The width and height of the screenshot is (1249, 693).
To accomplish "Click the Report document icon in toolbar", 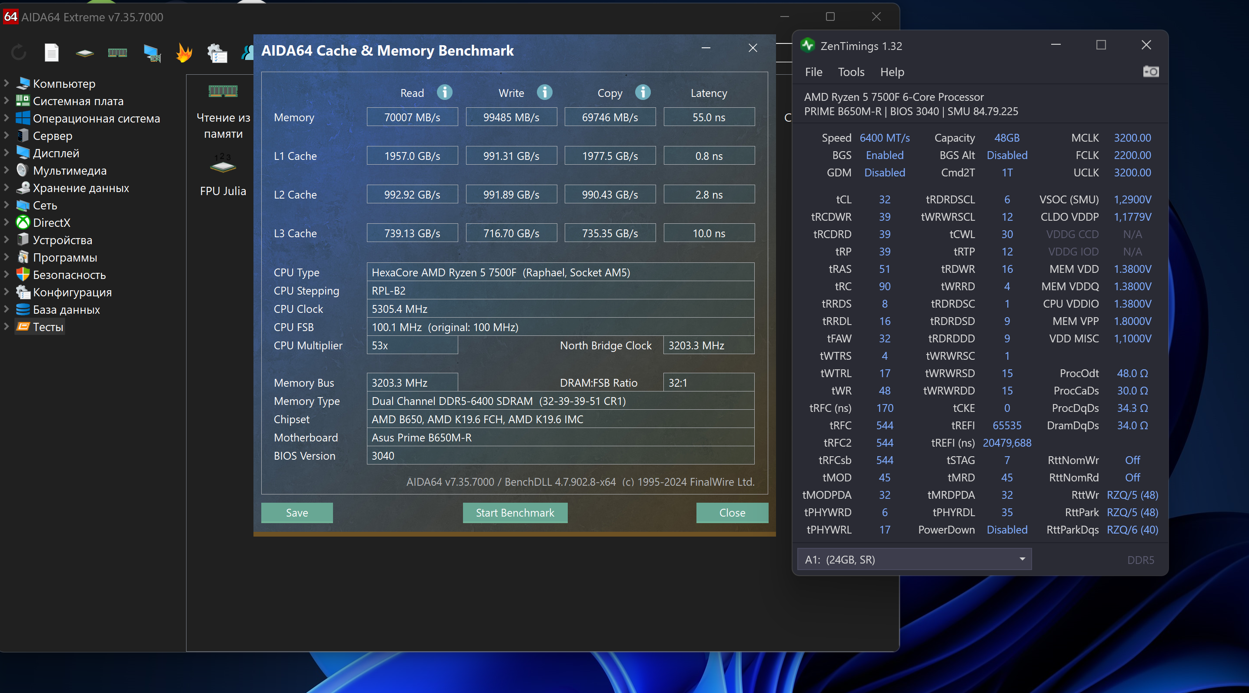I will coord(51,52).
